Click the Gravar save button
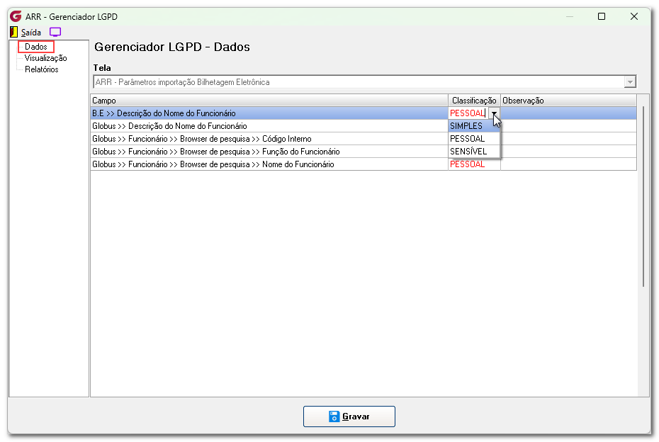Viewport: 659px width, 442px height. click(x=349, y=416)
